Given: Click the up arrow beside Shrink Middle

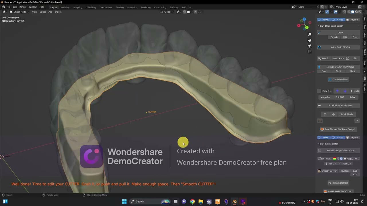Looking at the screenshot, I should tap(325, 114).
